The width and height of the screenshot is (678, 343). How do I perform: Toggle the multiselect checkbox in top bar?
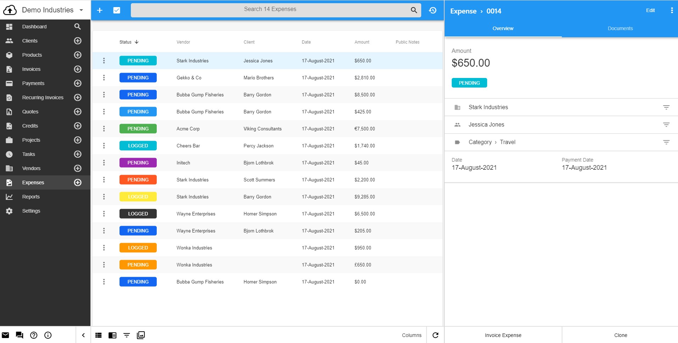tap(117, 10)
